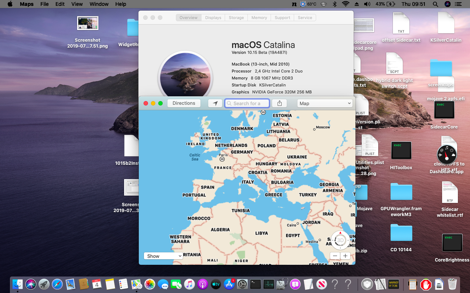
Task: Click the 3D marker near Paris
Action: click(222, 159)
